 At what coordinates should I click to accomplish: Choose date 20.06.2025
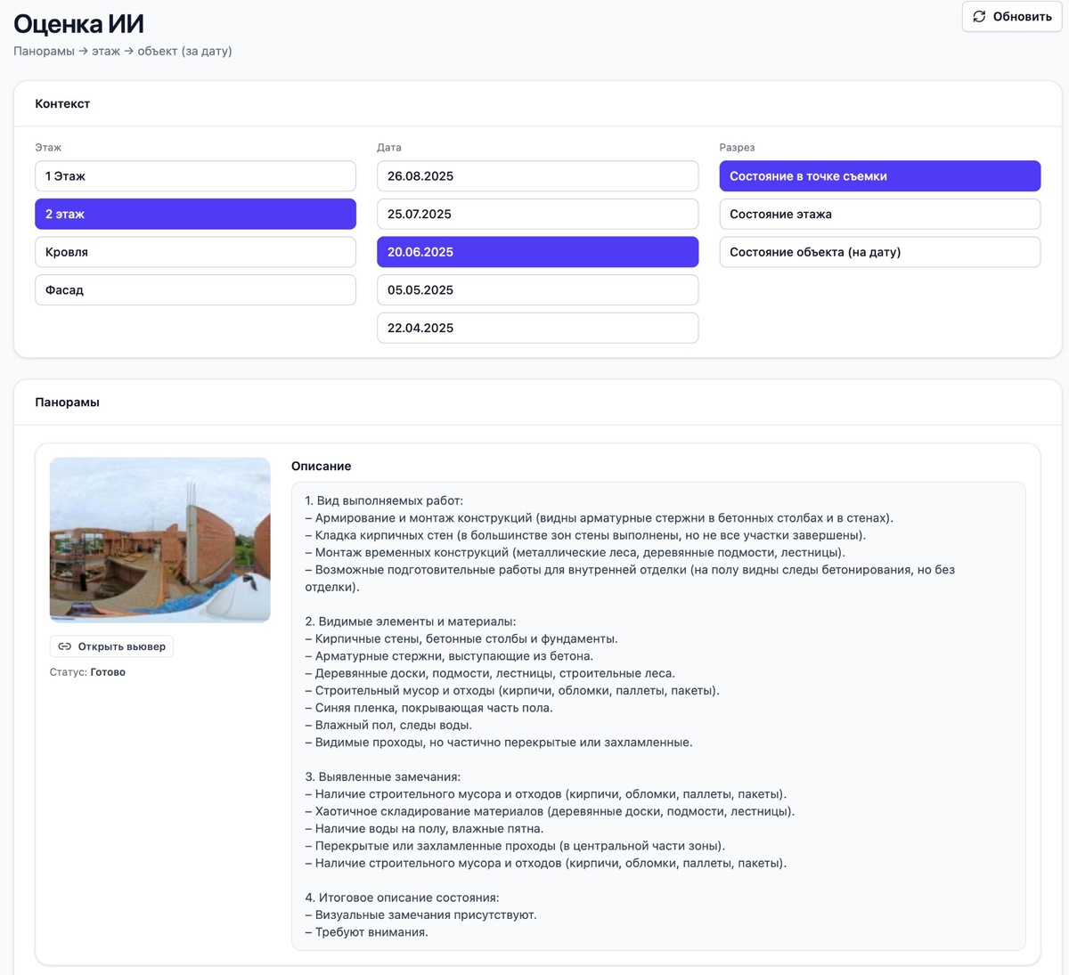[537, 252]
